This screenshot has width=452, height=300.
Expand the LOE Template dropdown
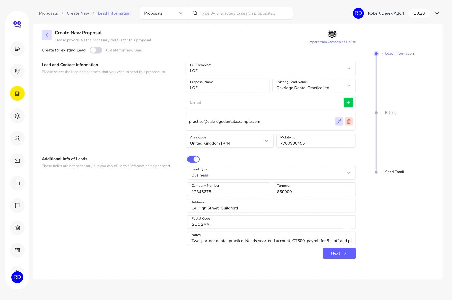(x=271, y=68)
